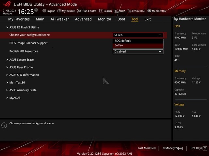Open the clock settings gear icon
This screenshot has width=209, height=156.
coord(36,10)
